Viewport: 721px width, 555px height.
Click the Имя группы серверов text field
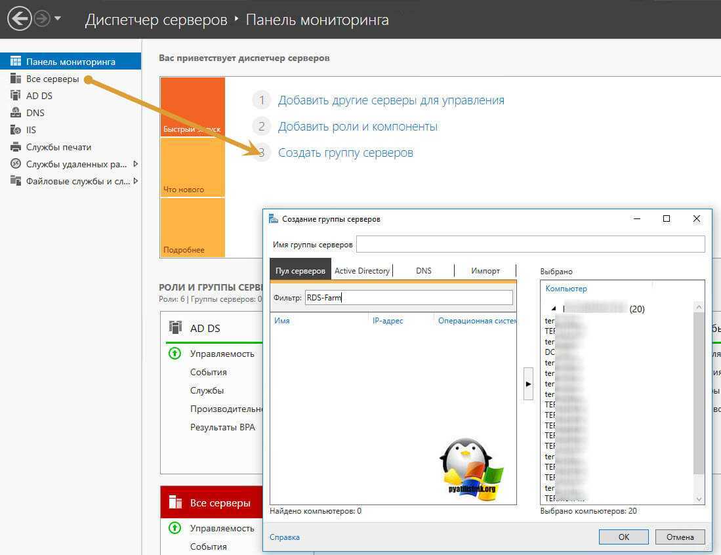[x=530, y=245]
